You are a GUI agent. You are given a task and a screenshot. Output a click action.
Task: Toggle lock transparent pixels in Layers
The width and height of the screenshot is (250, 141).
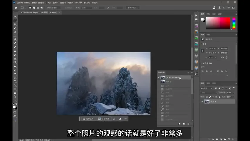207,97
